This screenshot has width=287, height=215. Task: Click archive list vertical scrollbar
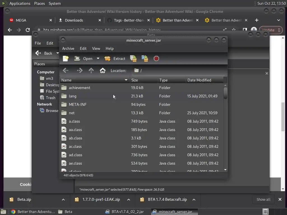(225, 93)
